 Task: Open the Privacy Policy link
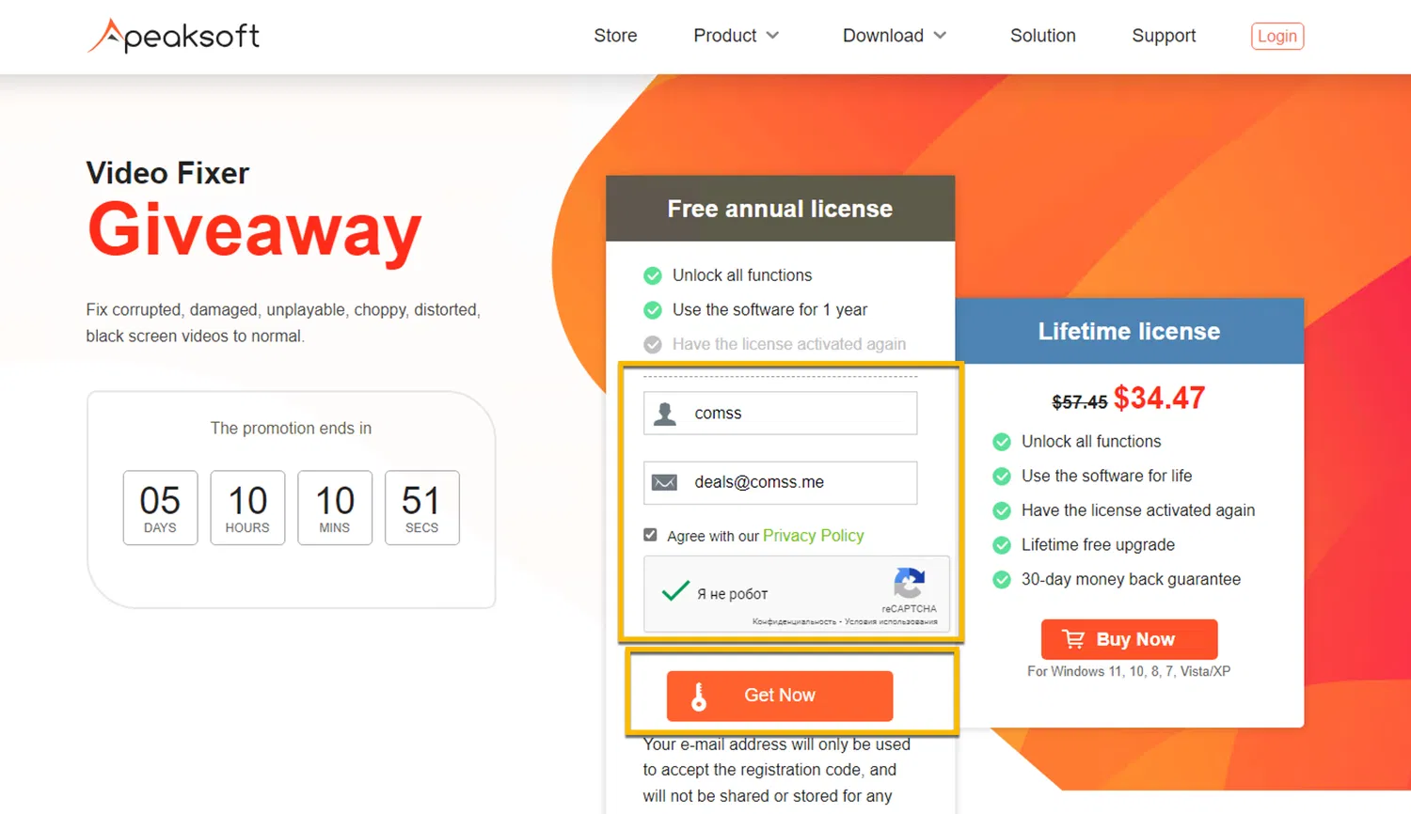[814, 536]
